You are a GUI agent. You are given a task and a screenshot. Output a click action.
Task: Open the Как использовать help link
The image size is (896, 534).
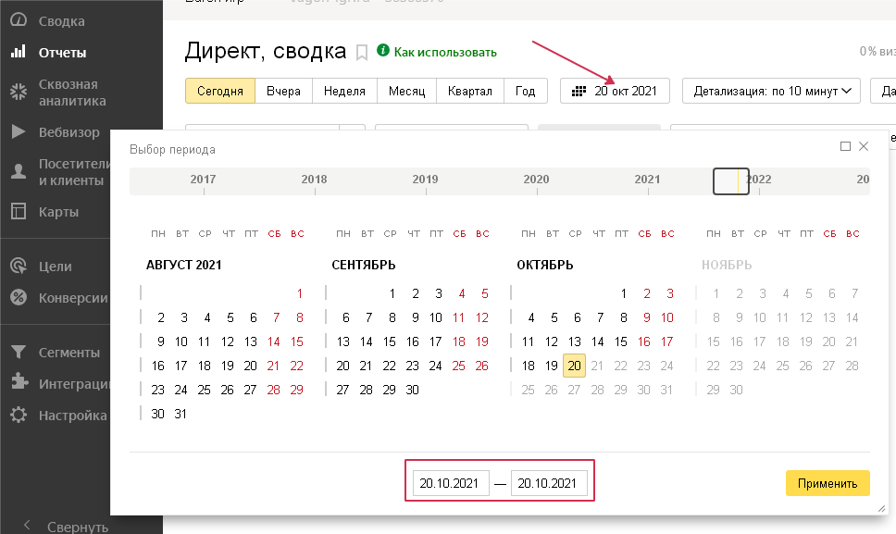[444, 53]
